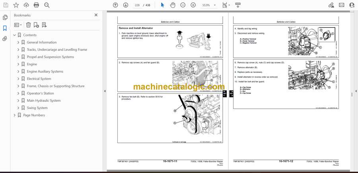Jump to General Information bookmark

(41, 43)
